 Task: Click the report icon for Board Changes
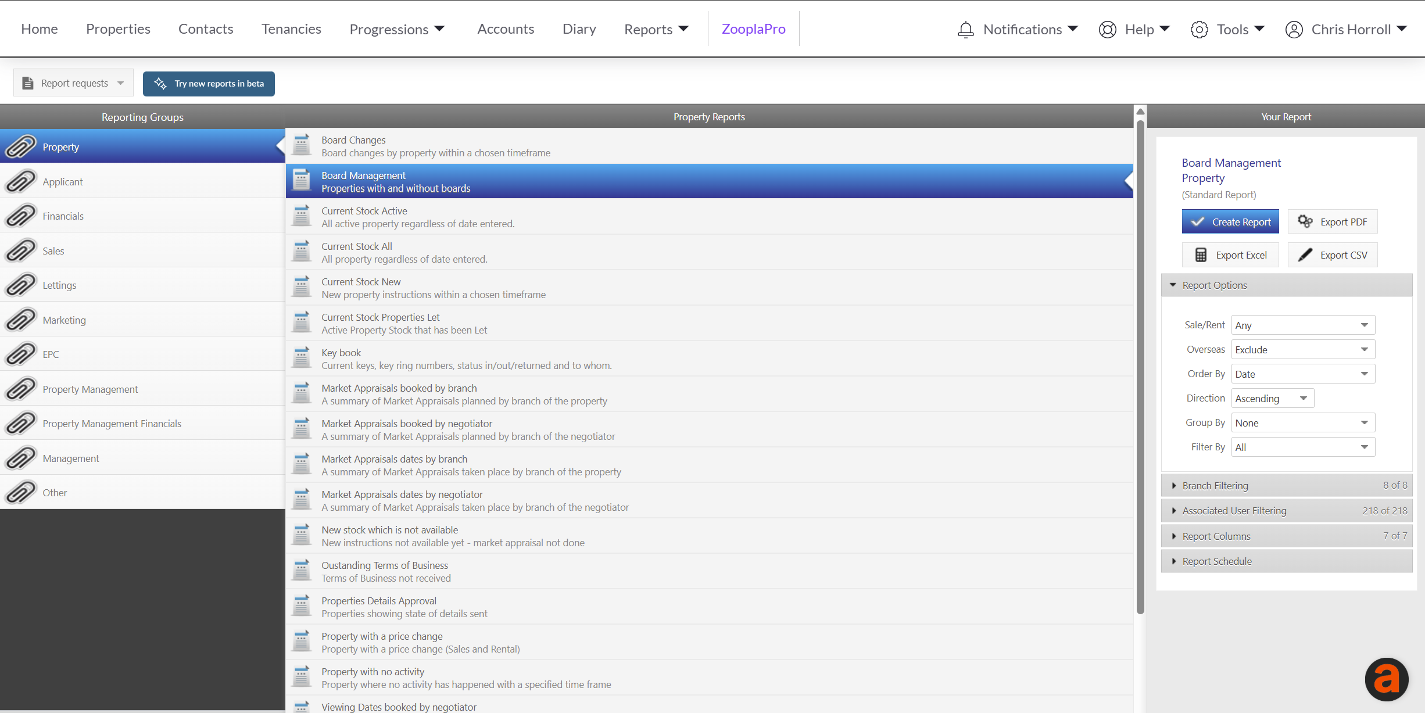coord(302,145)
